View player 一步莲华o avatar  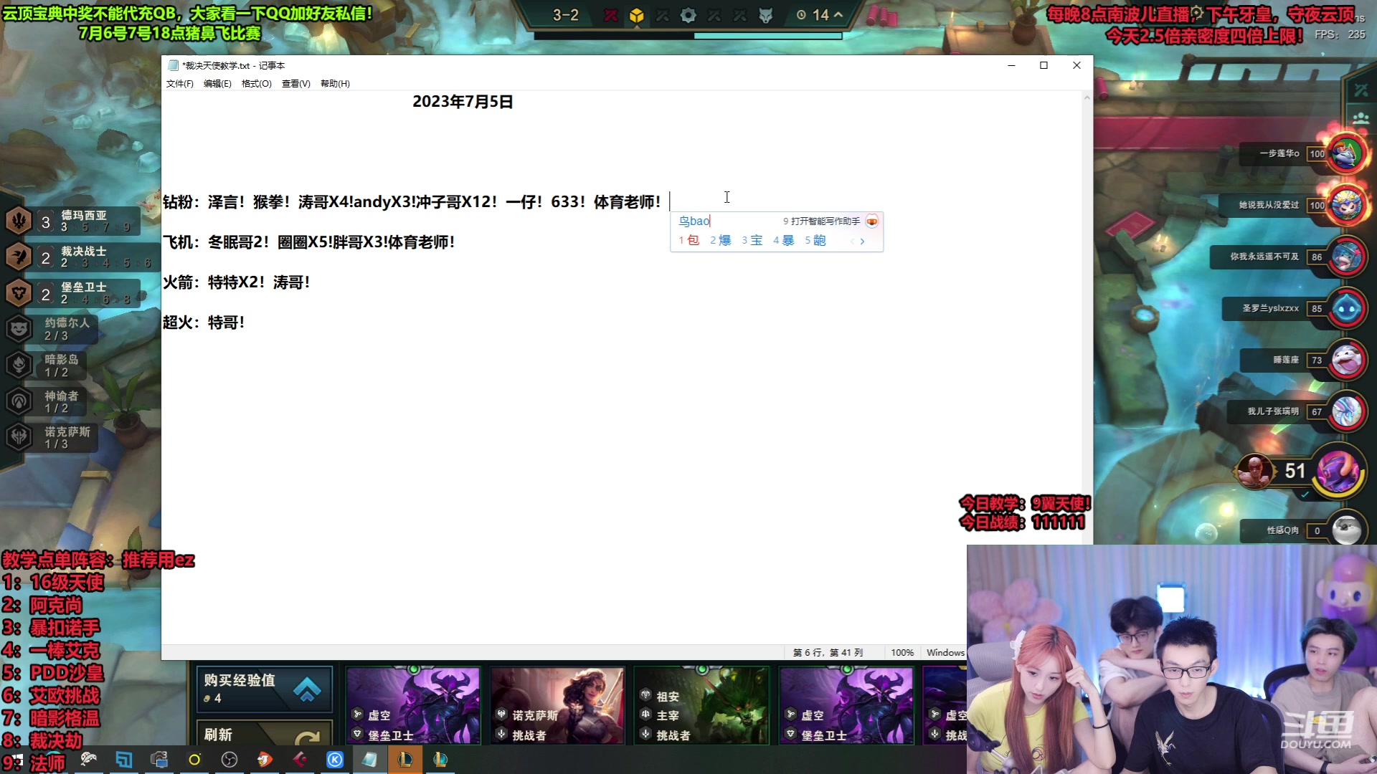click(1347, 153)
